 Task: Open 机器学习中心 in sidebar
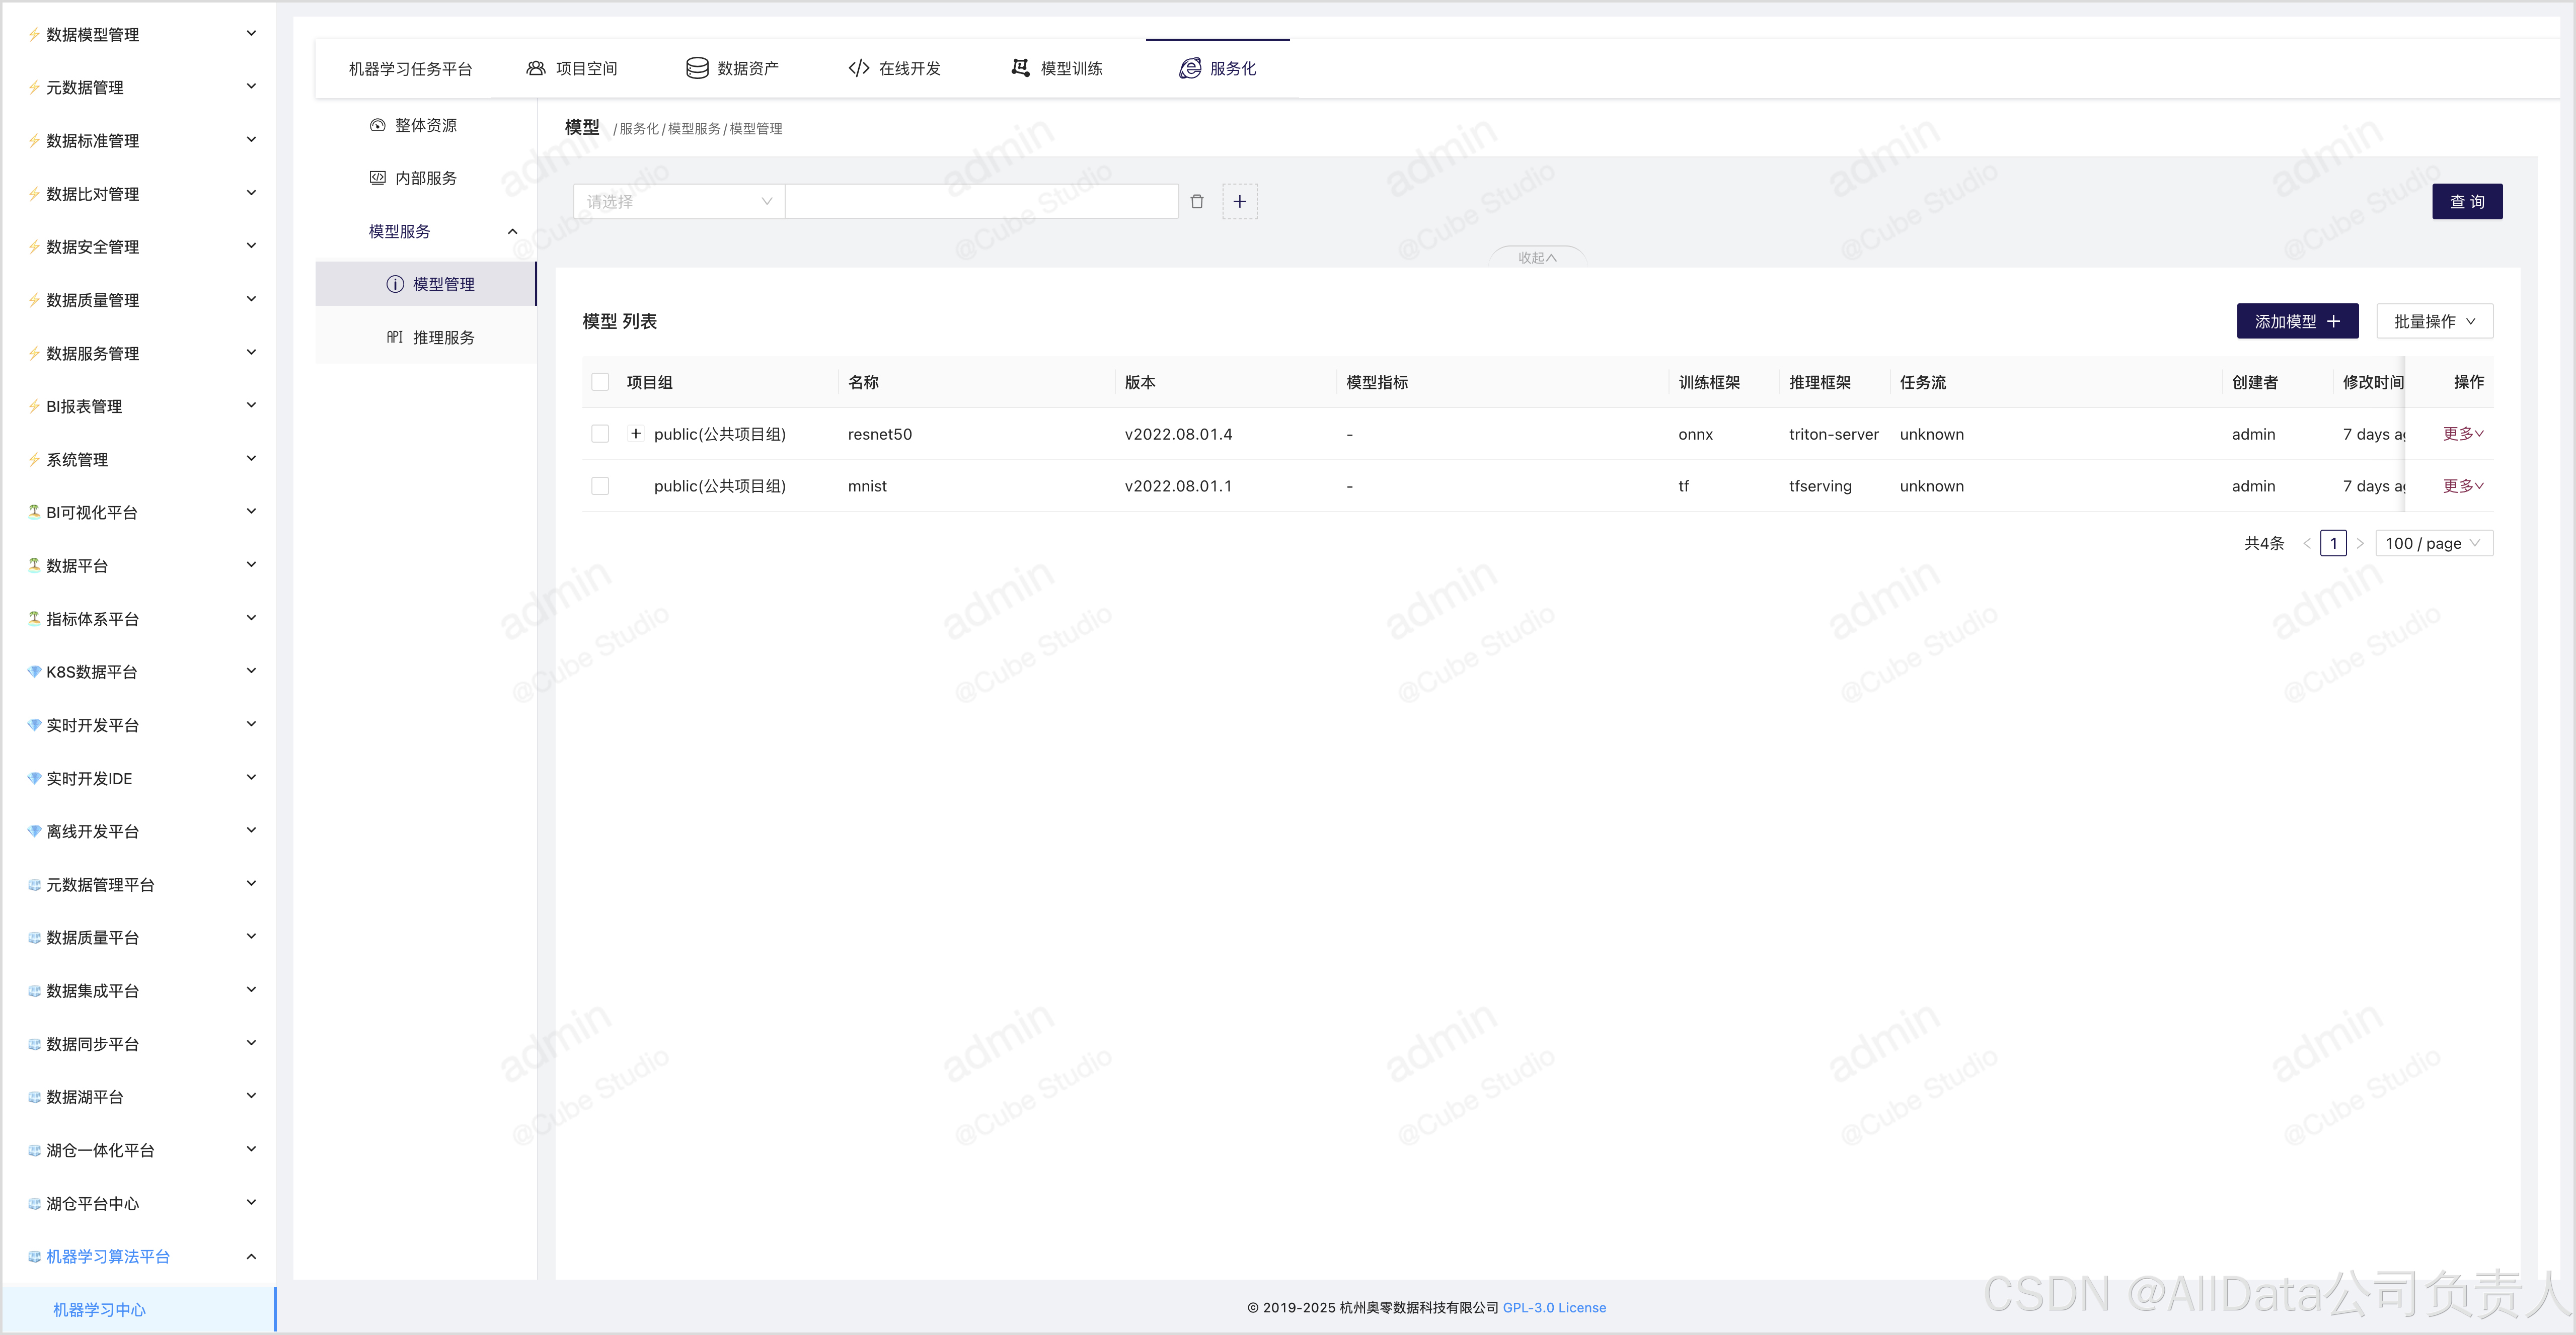point(138,1309)
